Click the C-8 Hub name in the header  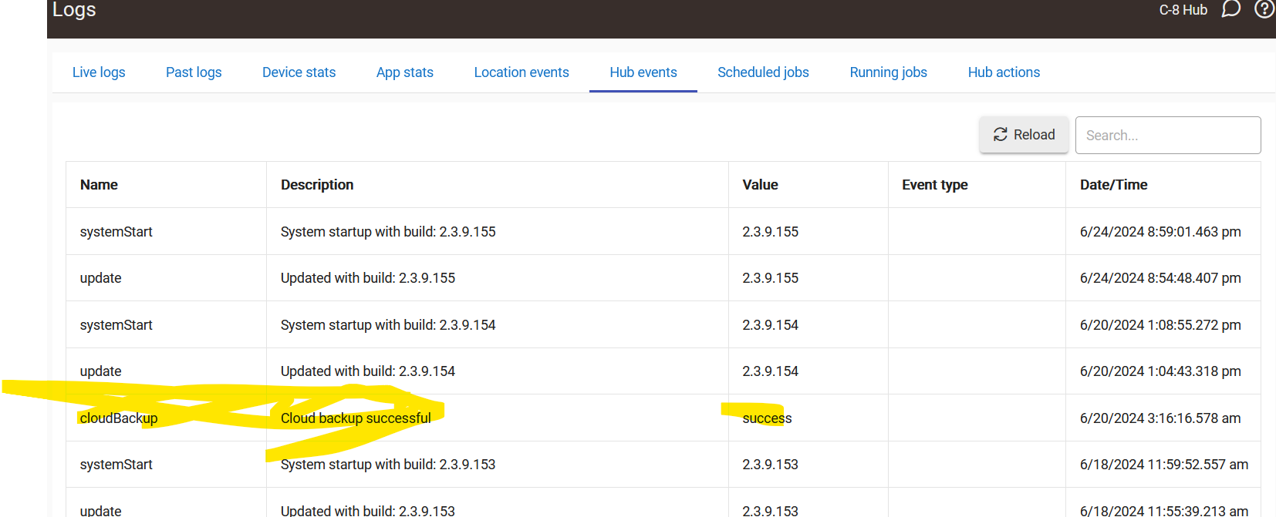1183,10
